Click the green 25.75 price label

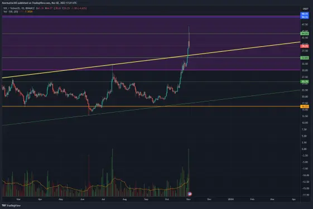pos(305,81)
